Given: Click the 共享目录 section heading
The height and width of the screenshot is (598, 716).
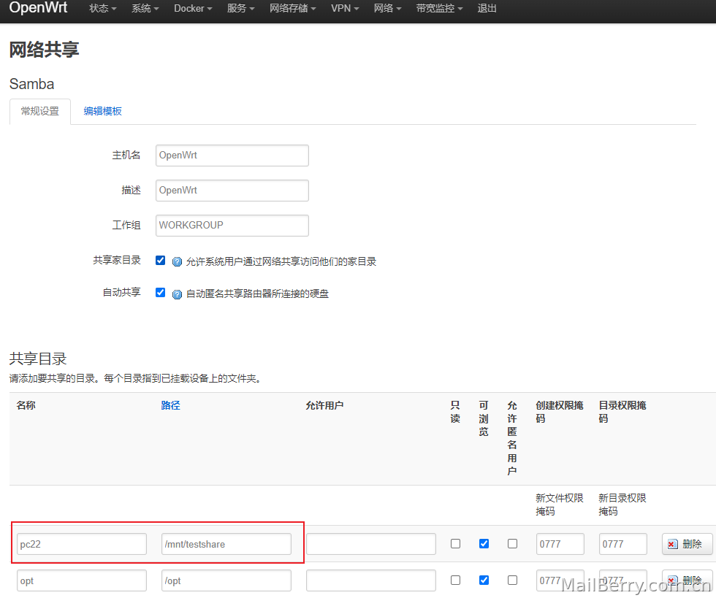Looking at the screenshot, I should [38, 359].
